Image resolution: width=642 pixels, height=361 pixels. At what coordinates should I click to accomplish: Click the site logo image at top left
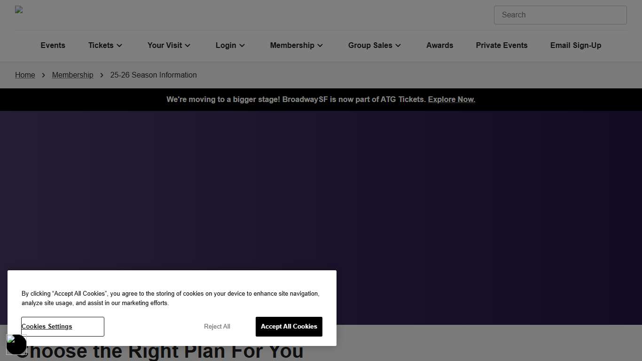[x=19, y=10]
